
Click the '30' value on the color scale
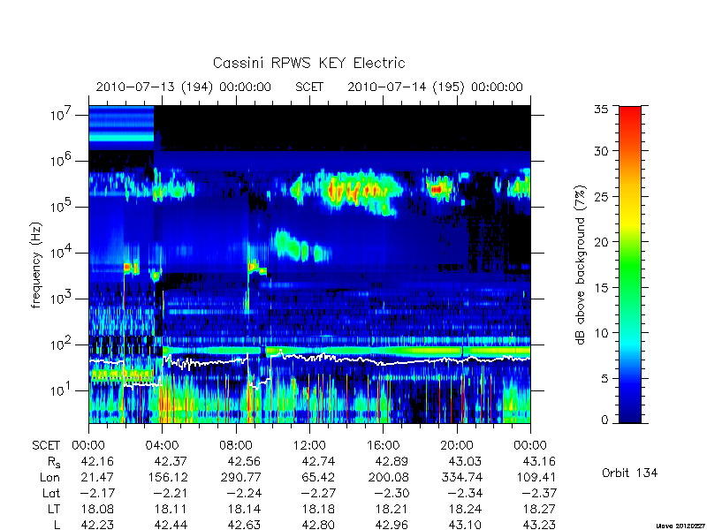tap(601, 151)
